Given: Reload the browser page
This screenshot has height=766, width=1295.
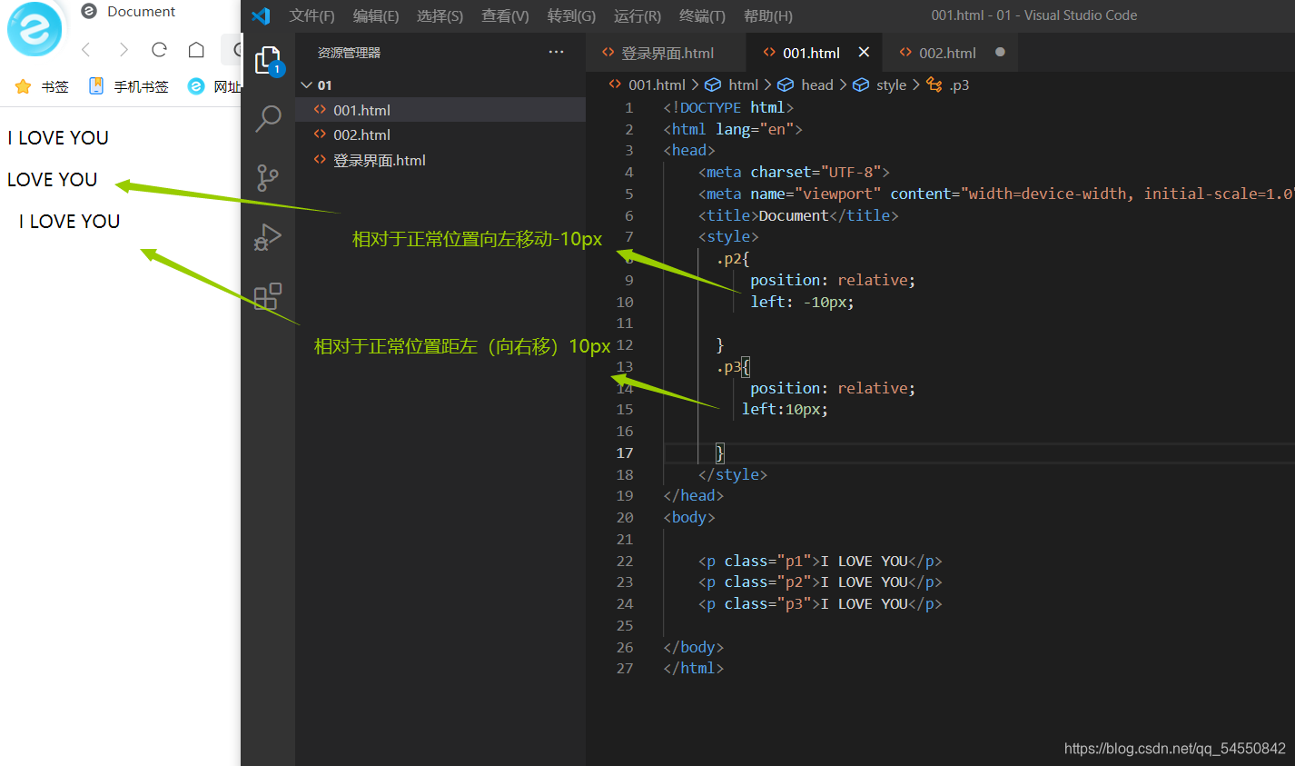Looking at the screenshot, I should [159, 49].
